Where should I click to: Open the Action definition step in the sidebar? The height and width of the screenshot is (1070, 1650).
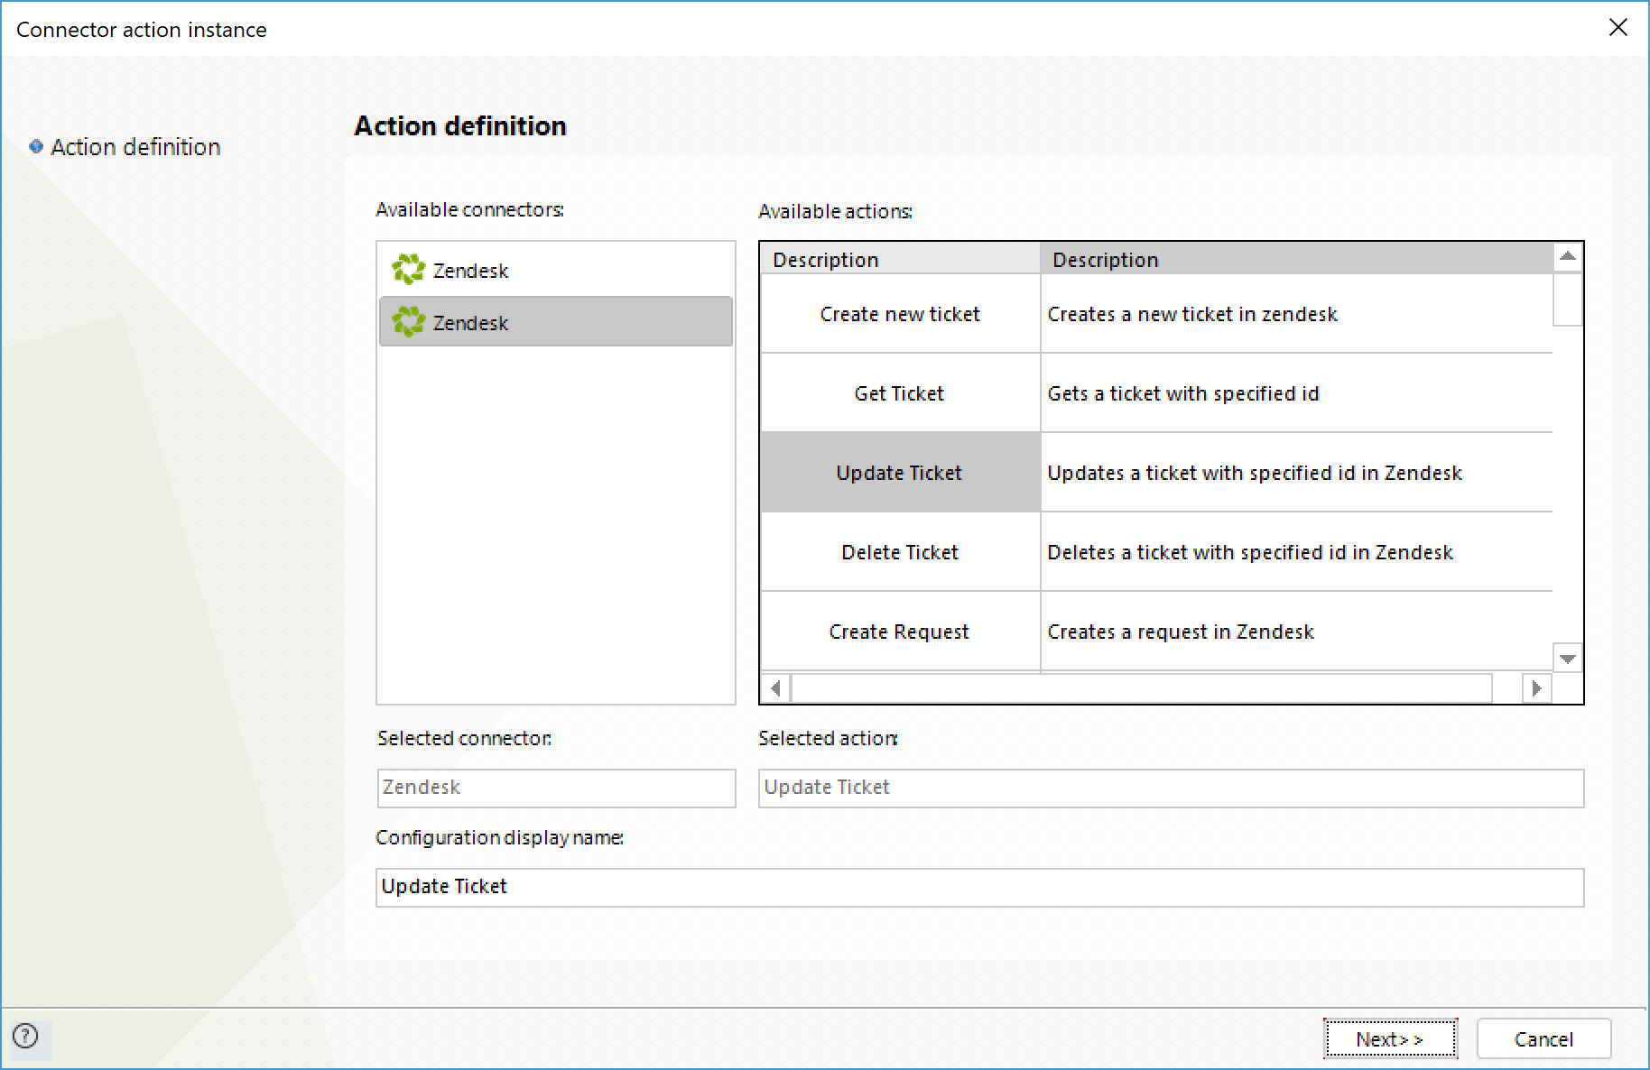pos(135,147)
